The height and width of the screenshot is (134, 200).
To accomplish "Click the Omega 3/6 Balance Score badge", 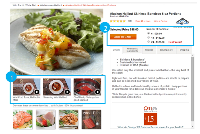I will tap(151, 116).
